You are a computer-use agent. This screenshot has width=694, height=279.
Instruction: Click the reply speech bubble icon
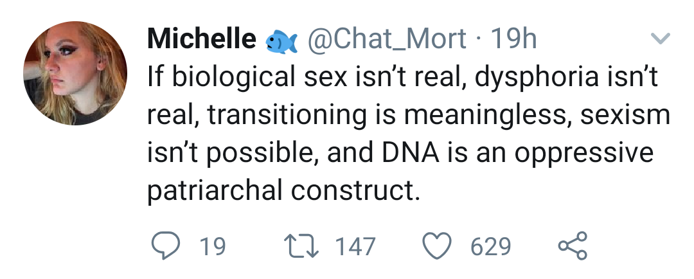tap(165, 246)
